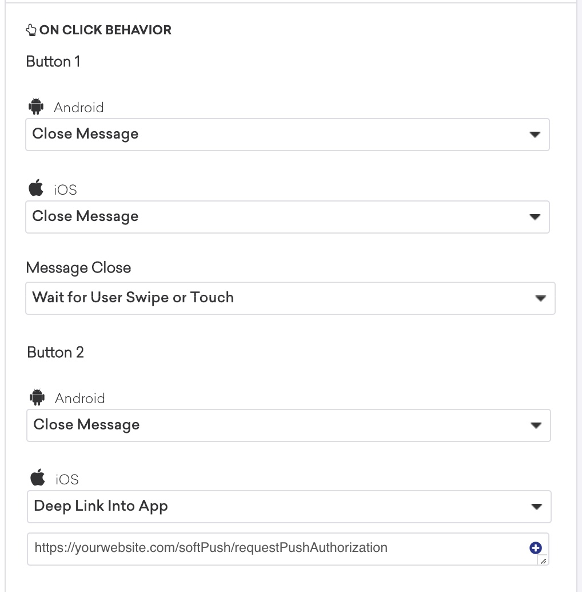Click the Apple logo icon under Button 2
The width and height of the screenshot is (582, 592).
pyautogui.click(x=37, y=477)
